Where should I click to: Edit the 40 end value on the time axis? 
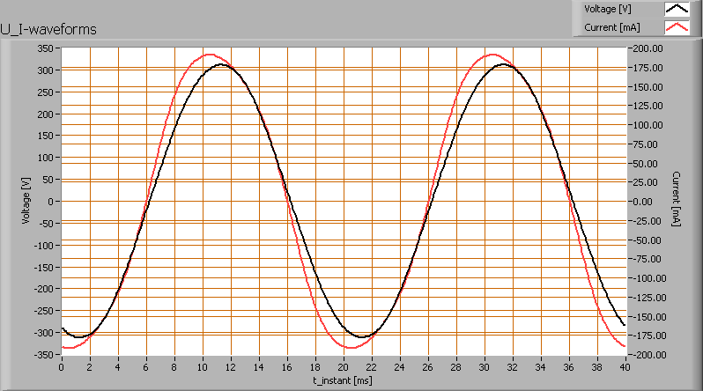[625, 366]
